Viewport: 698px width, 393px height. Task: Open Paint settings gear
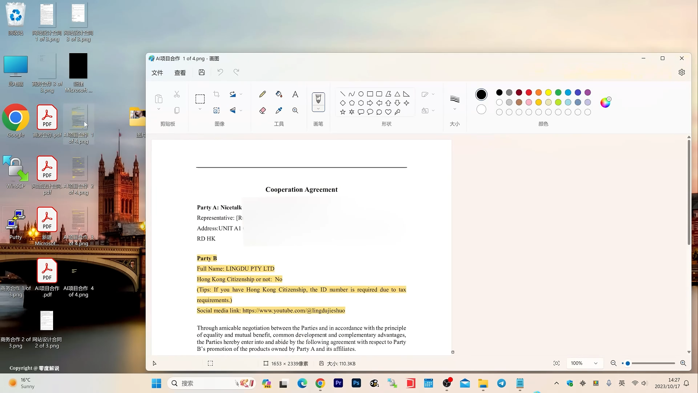coord(682,72)
